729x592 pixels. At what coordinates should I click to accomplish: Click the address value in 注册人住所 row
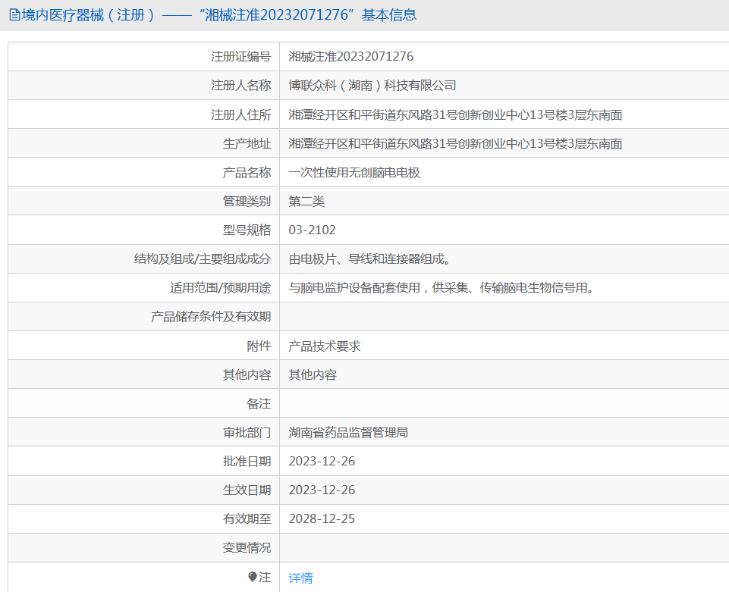pyautogui.click(x=455, y=114)
